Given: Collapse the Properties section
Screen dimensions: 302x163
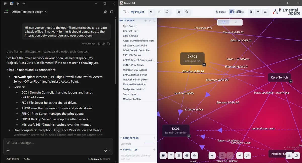Looking at the screenshot, I should 121,150.
